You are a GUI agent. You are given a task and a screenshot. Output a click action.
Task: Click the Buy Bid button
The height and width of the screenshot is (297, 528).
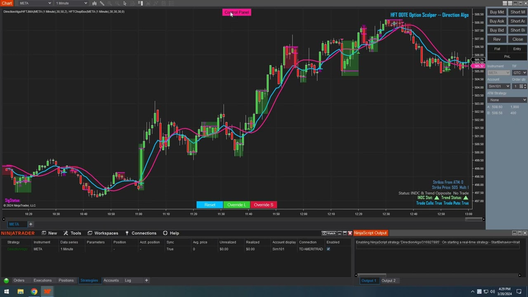(x=497, y=30)
